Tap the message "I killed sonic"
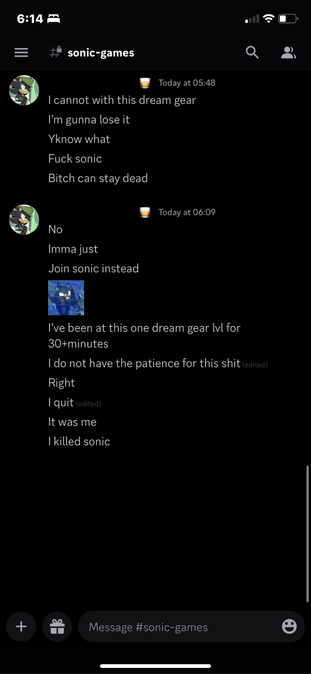Image resolution: width=311 pixels, height=674 pixels. [x=79, y=441]
